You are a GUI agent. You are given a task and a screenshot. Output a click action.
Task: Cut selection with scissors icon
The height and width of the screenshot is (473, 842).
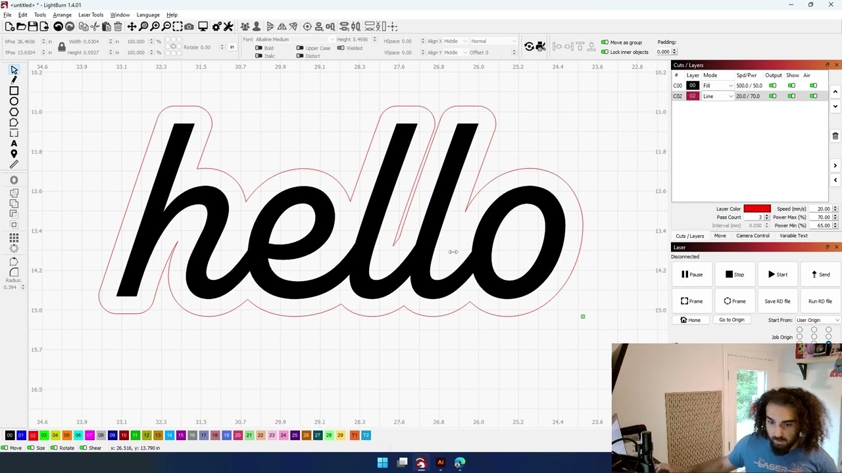95,26
